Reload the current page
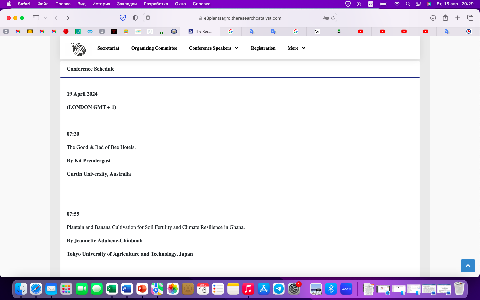The width and height of the screenshot is (480, 300). tap(333, 18)
